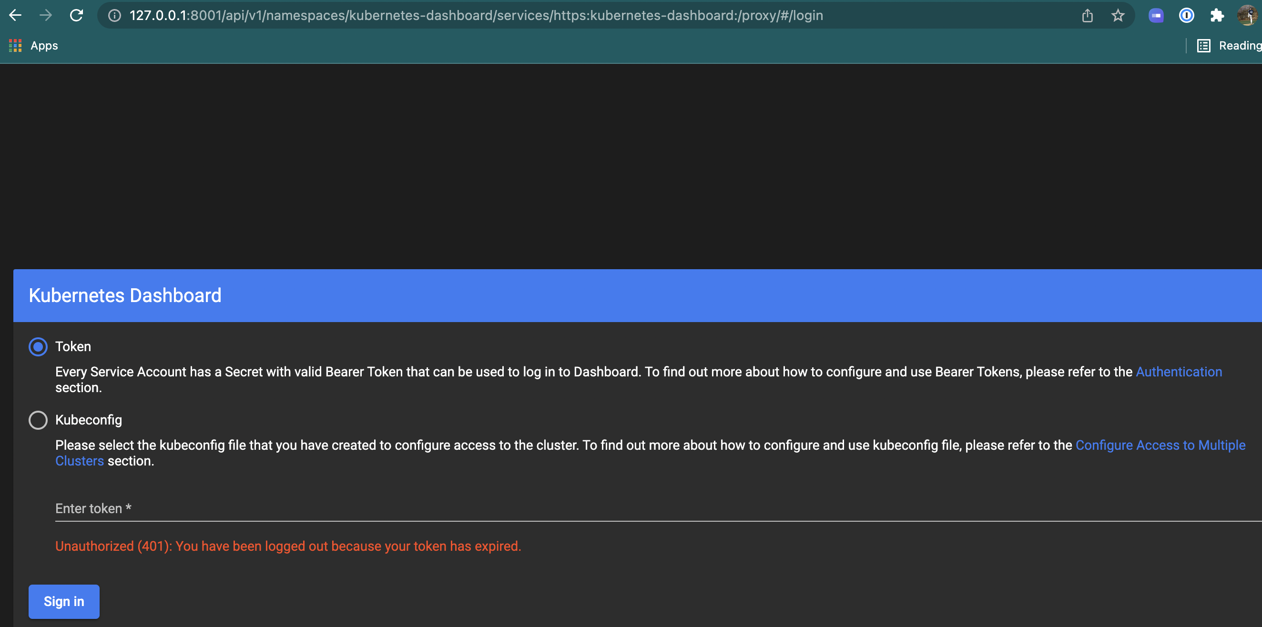This screenshot has width=1262, height=627.
Task: Click the URL address bar text
Action: point(476,16)
